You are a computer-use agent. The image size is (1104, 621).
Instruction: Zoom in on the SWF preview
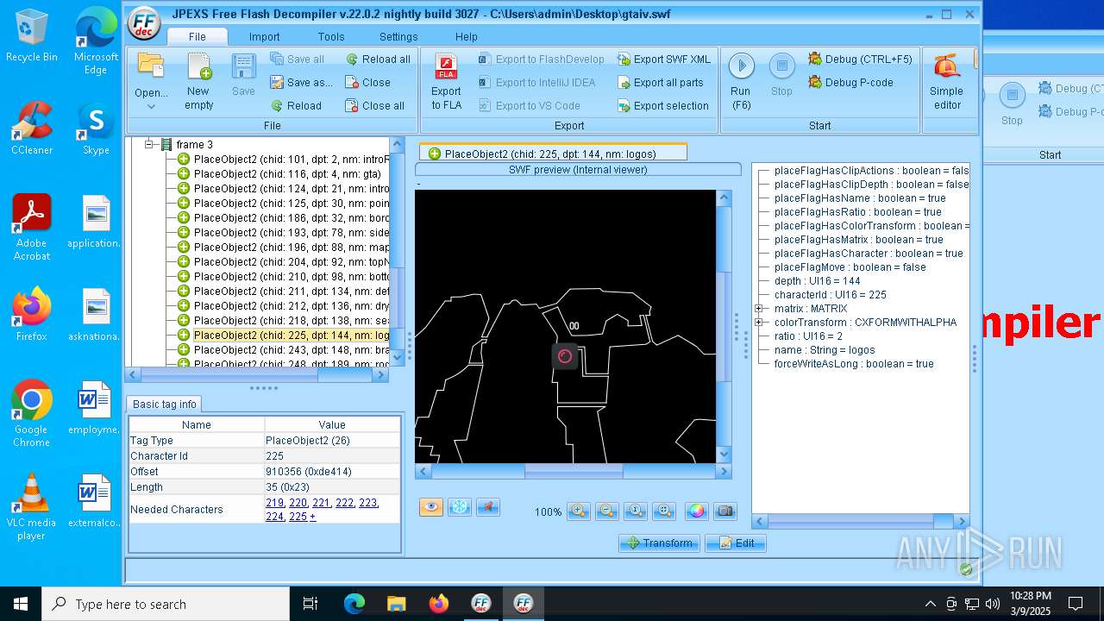[579, 511]
